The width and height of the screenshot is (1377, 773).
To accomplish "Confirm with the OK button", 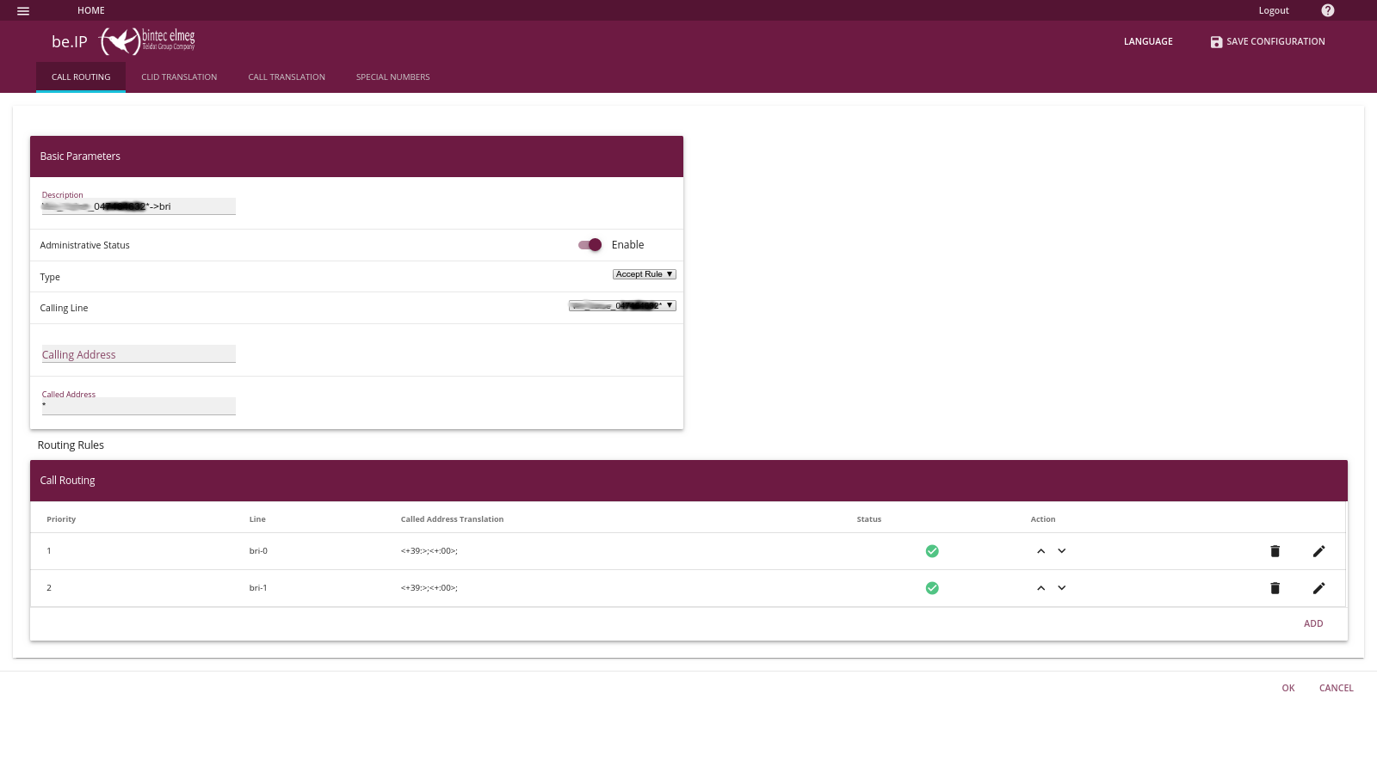I will point(1288,688).
